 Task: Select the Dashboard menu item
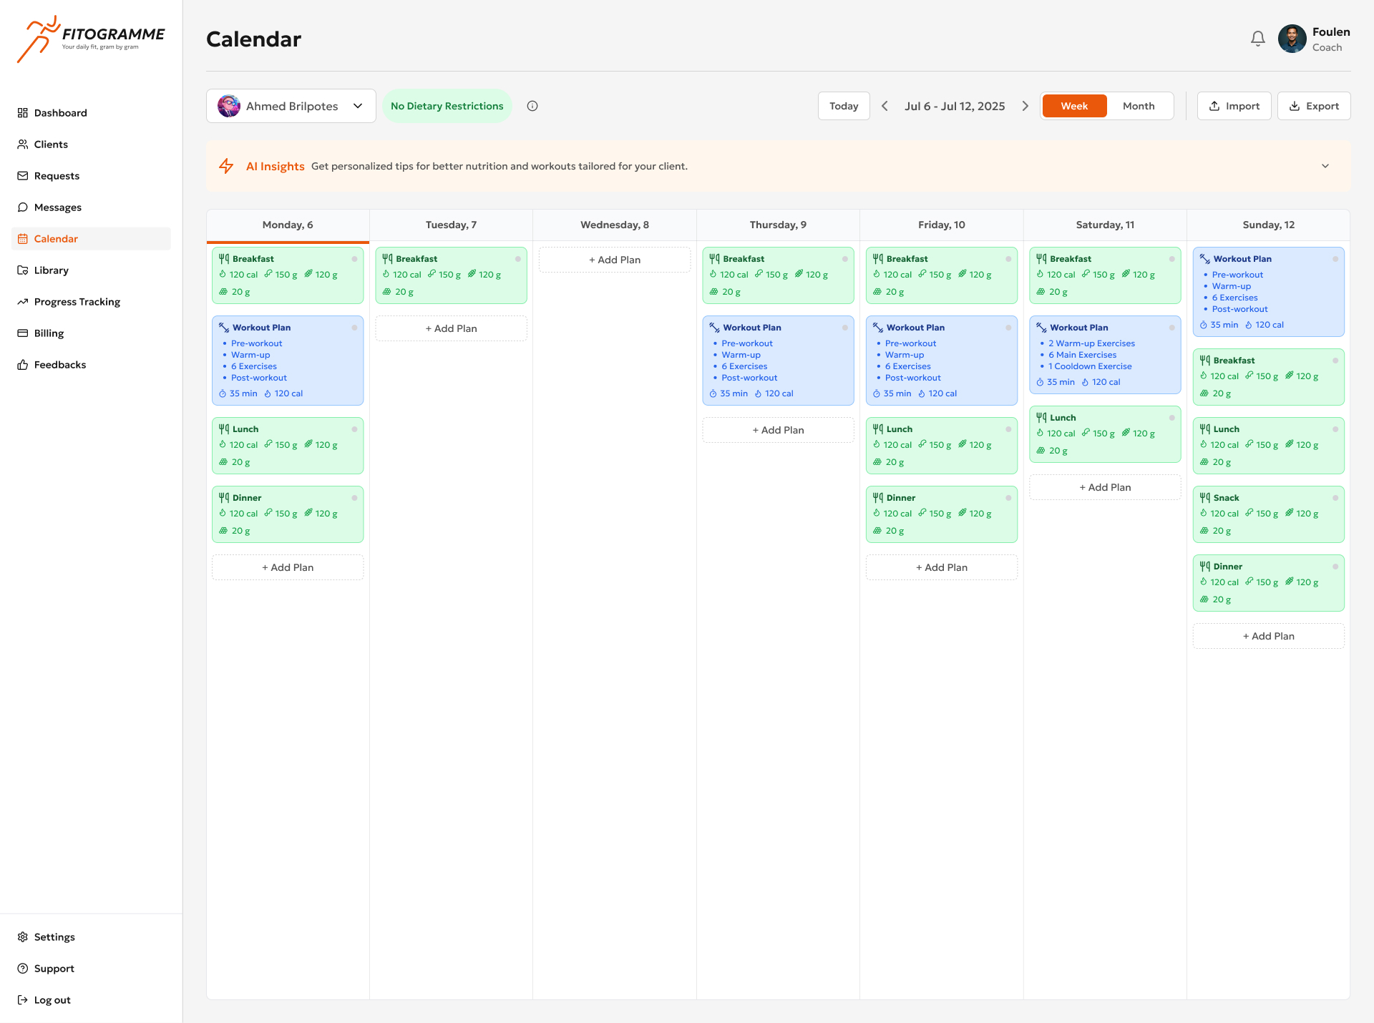[60, 112]
